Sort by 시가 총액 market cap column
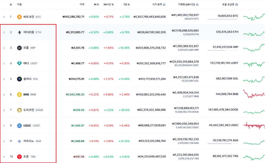This screenshot has height=163, width=269. pos(157,4)
